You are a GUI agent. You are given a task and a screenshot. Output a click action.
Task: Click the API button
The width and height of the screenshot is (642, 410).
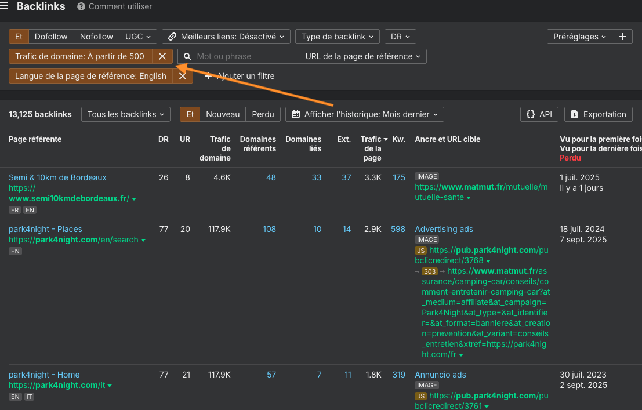click(x=539, y=114)
